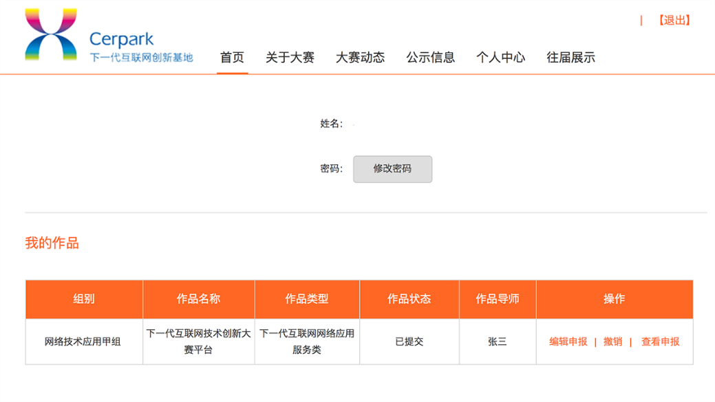The image size is (715, 402).
Task: Click the 作品导师 column header
Action: 497,299
